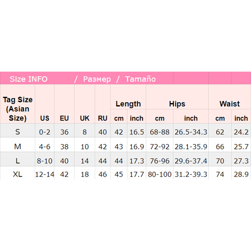Click the US column header
The image size is (251, 251).
click(45, 118)
